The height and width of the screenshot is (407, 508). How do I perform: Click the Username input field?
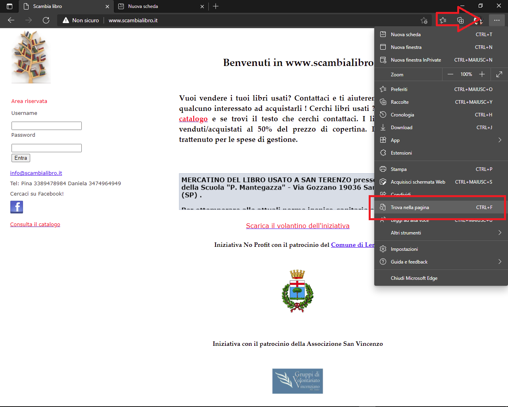[46, 126]
